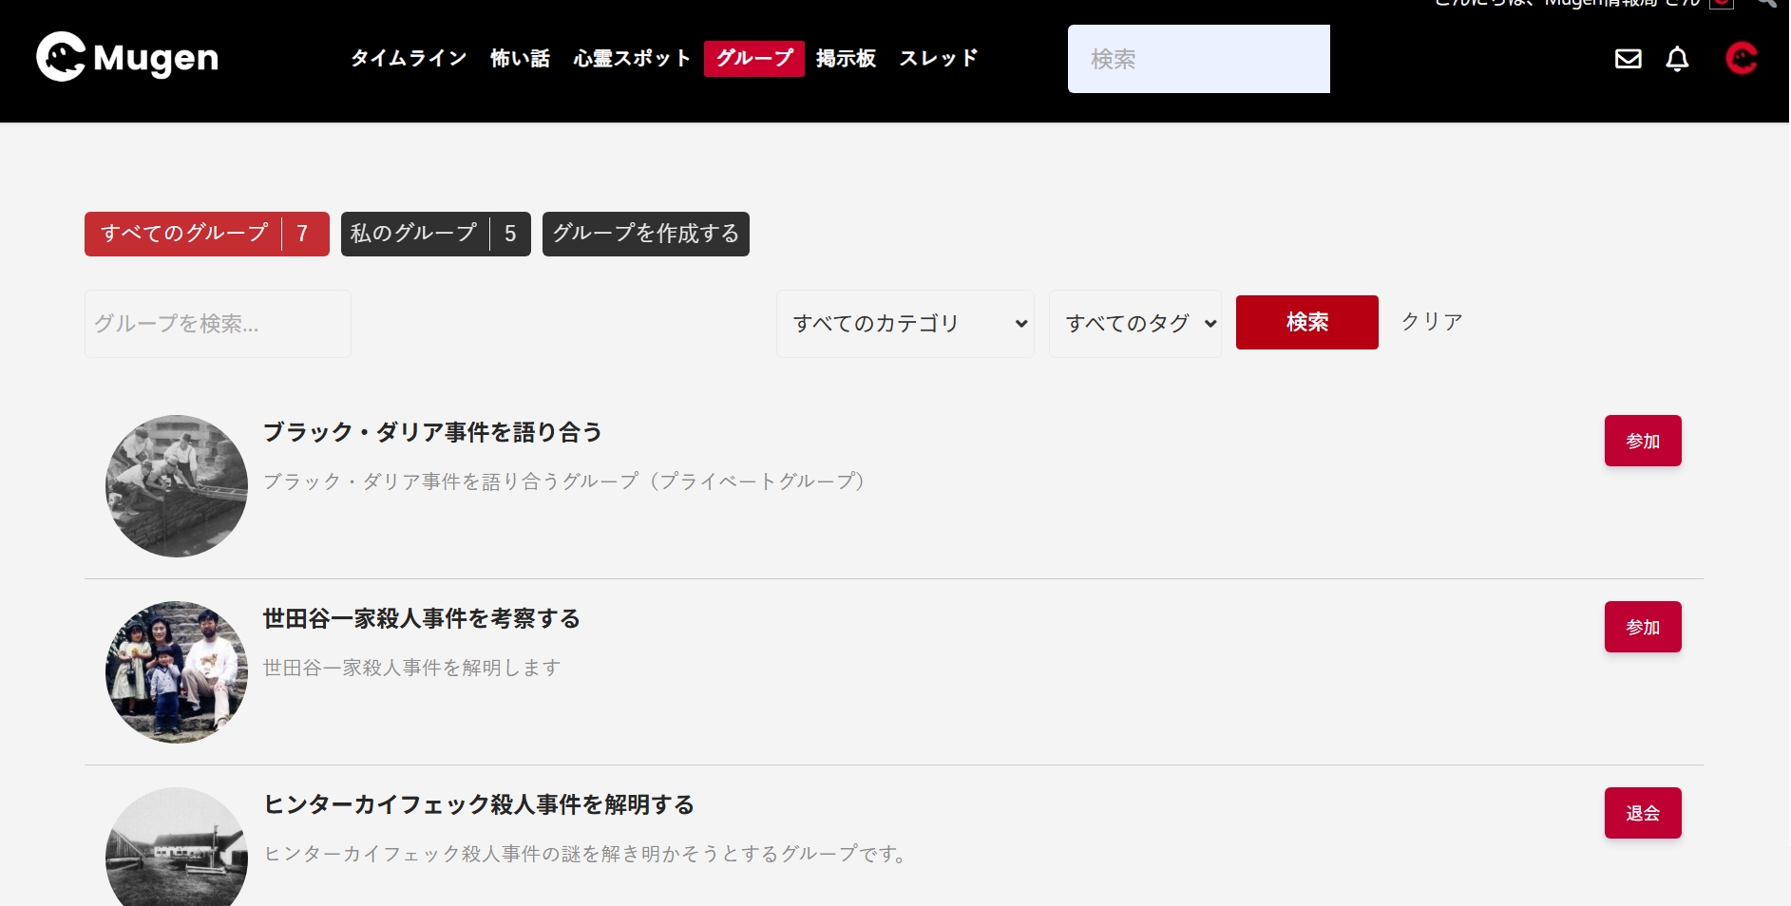Open 世田谷一家殺人事件 group family photo

pos(177,672)
